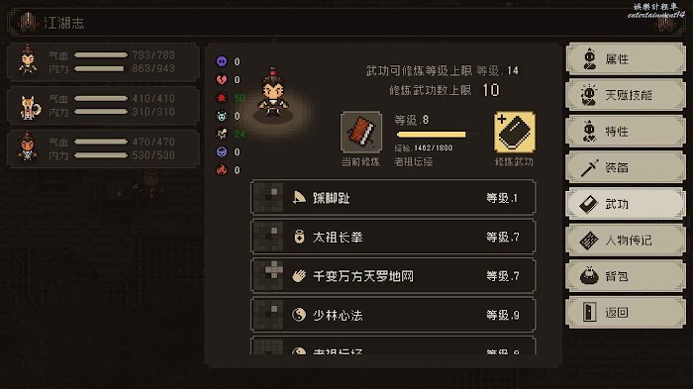Click the 返回 return button

(x=626, y=313)
